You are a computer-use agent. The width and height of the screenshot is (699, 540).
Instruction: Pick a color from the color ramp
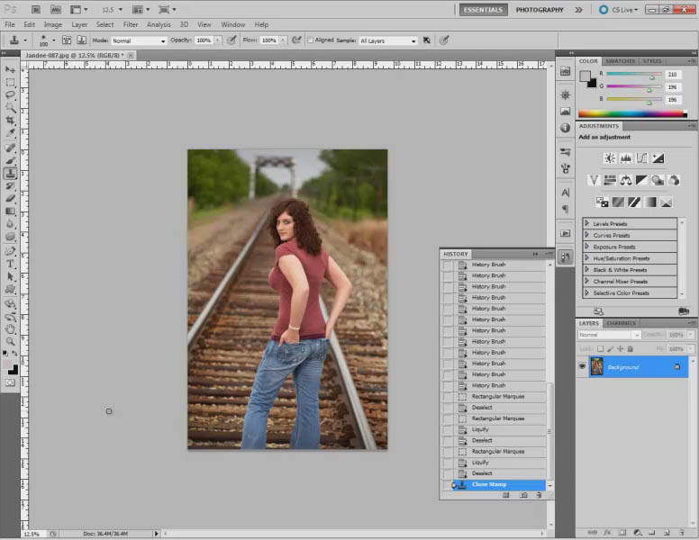pos(632,113)
